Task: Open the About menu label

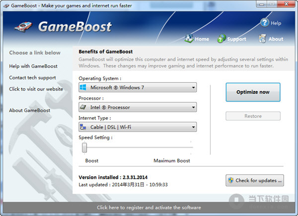Action: (276, 39)
